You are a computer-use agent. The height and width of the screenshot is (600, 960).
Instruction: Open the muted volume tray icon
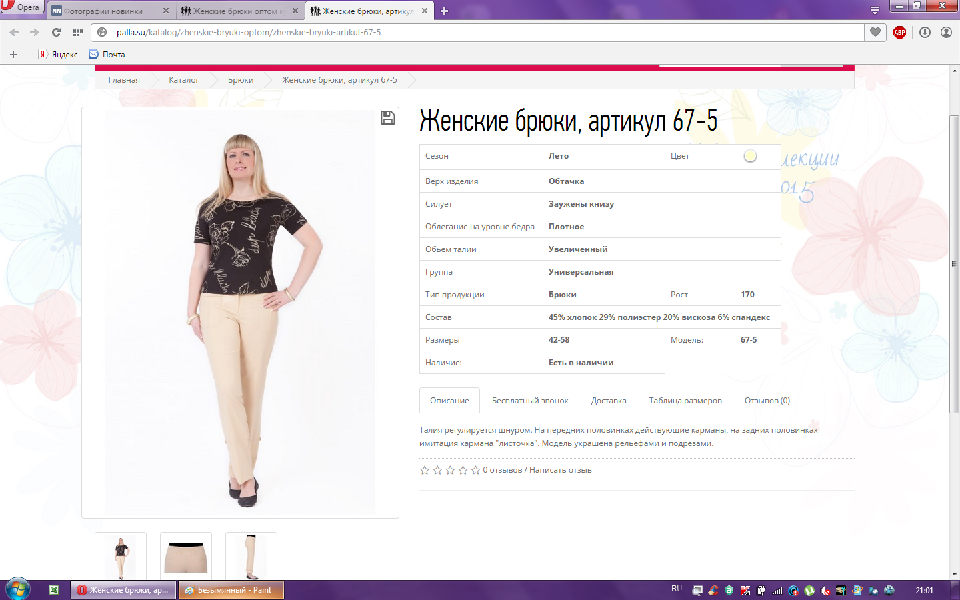pos(825,591)
